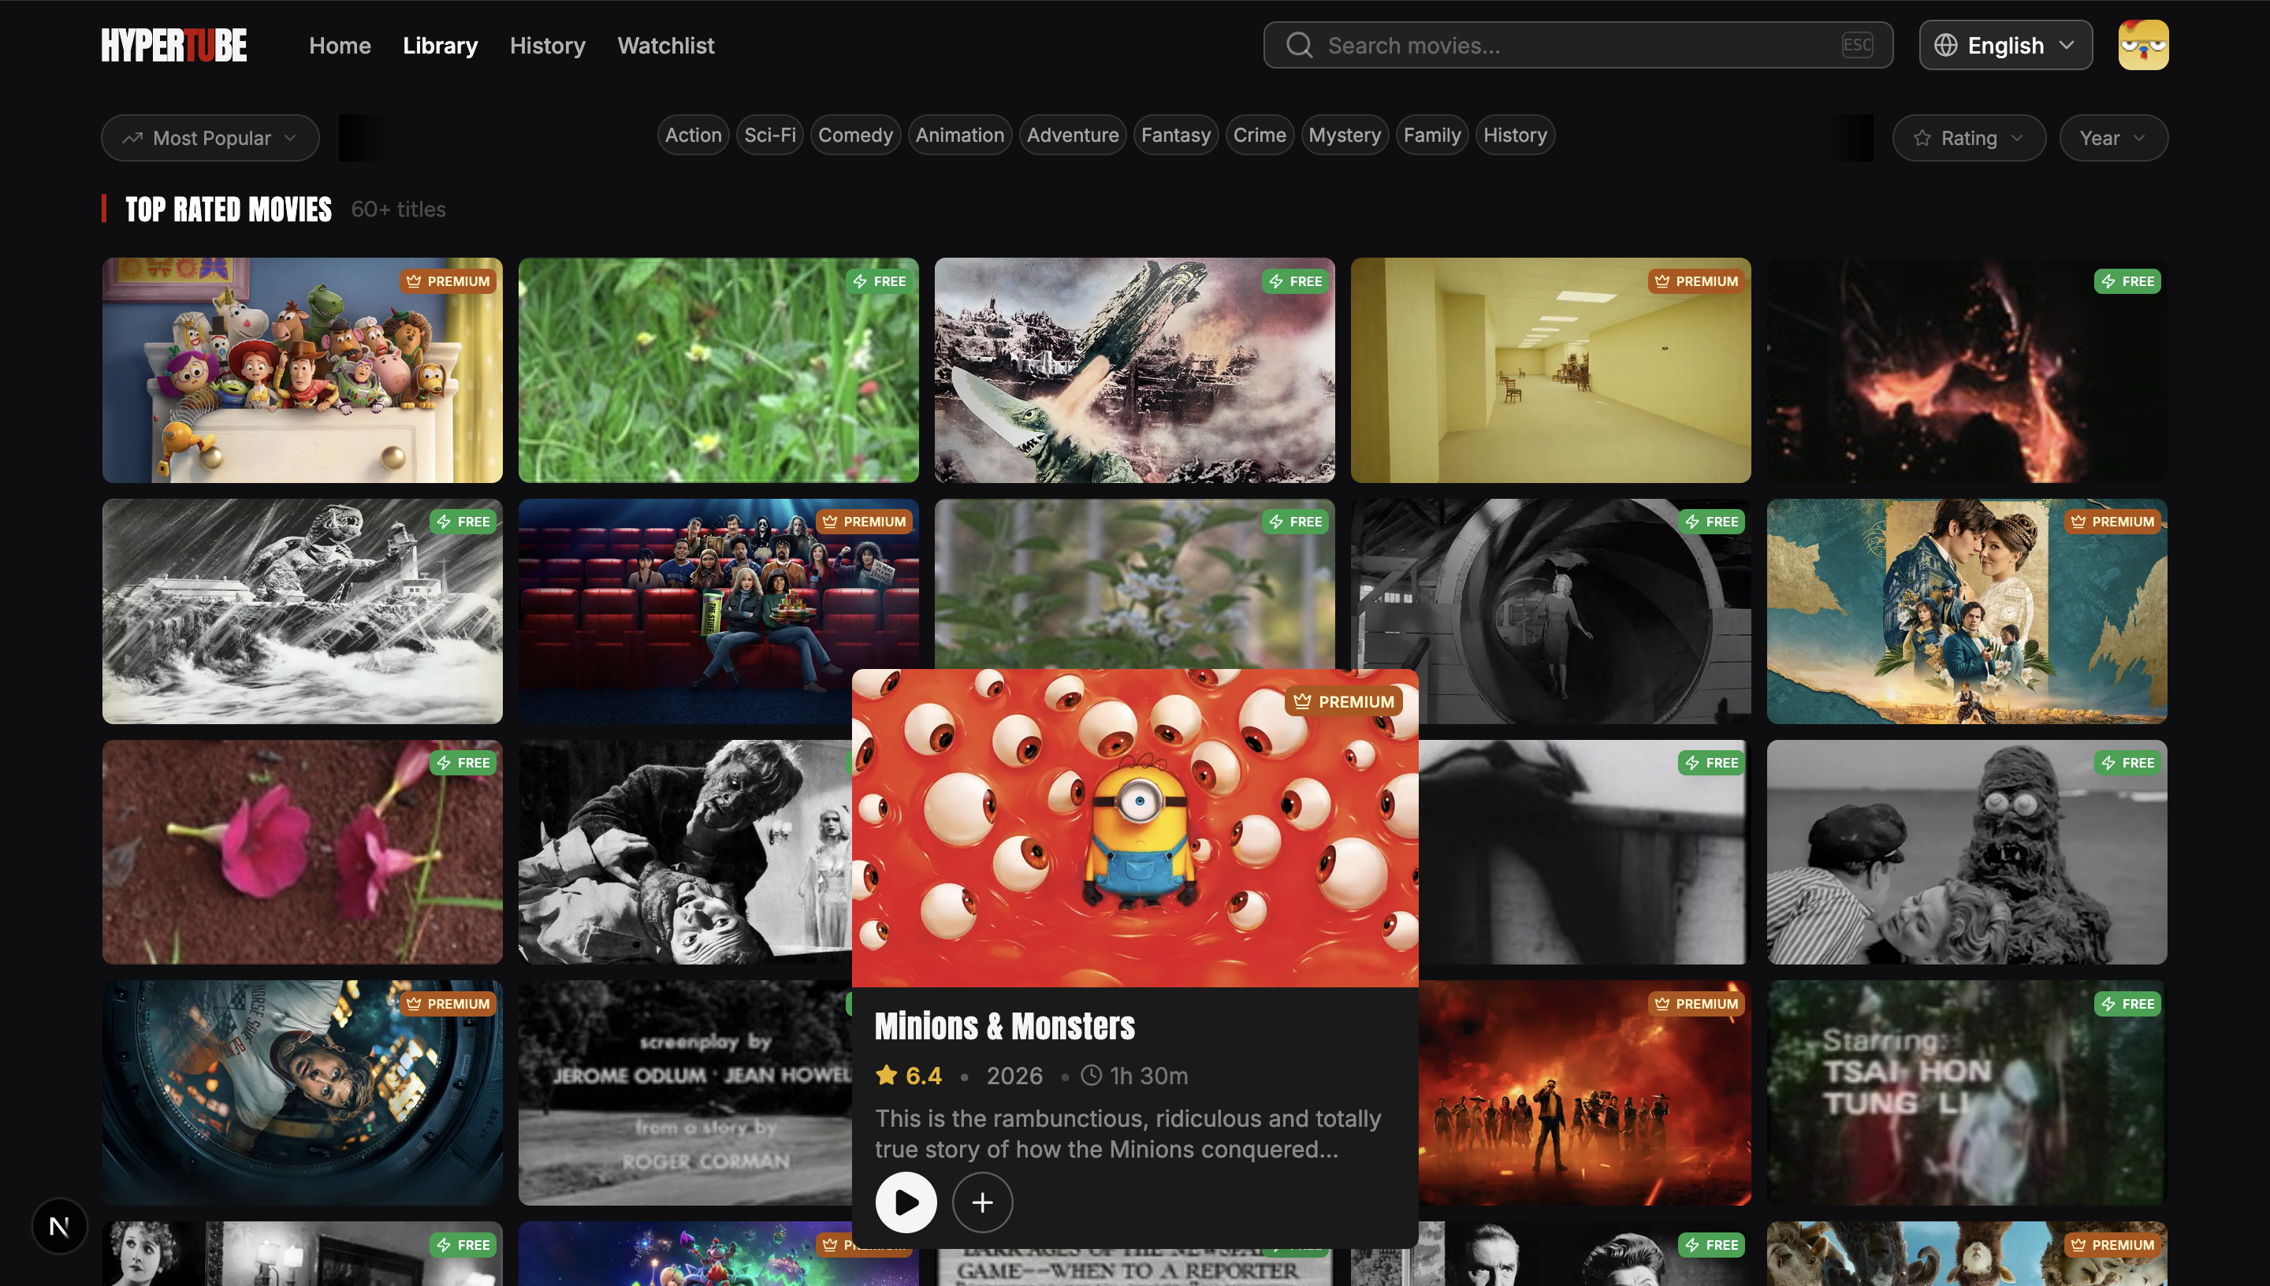Open the user avatar menu
Screen dimensions: 2270x1286
pos(2143,45)
